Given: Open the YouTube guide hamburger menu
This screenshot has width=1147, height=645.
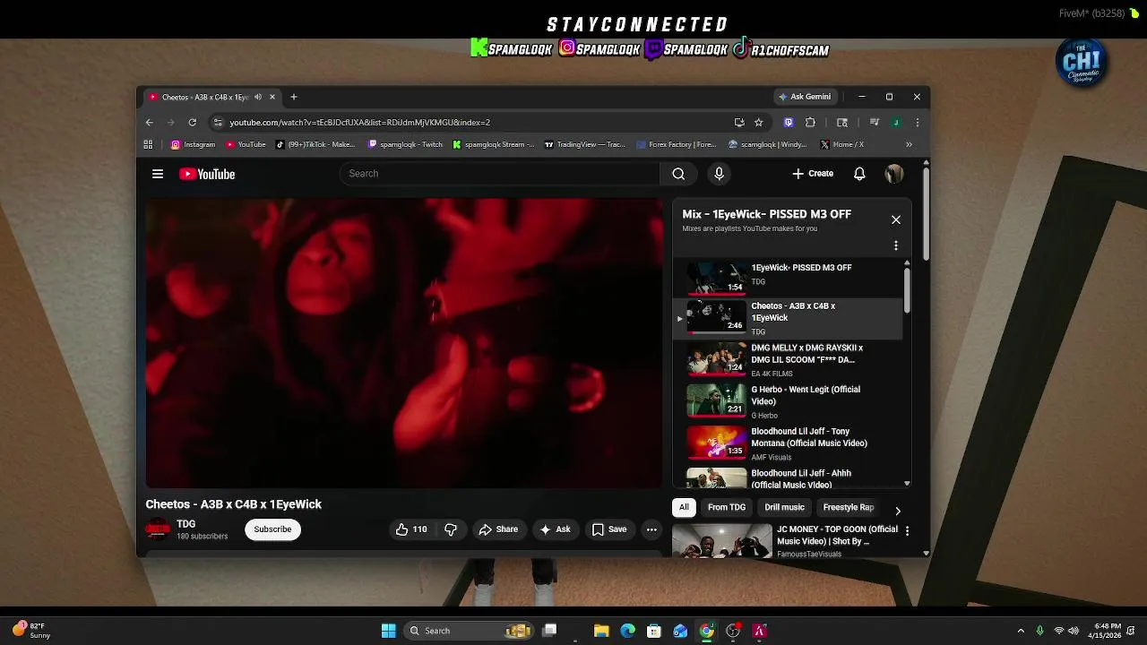Looking at the screenshot, I should 158,174.
